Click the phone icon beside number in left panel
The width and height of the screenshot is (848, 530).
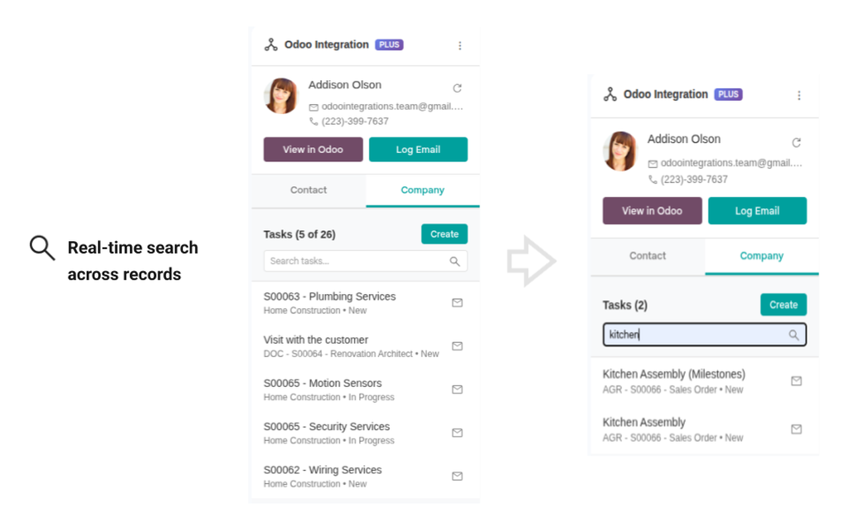(314, 121)
